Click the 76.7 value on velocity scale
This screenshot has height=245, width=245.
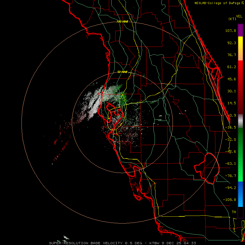232,55
